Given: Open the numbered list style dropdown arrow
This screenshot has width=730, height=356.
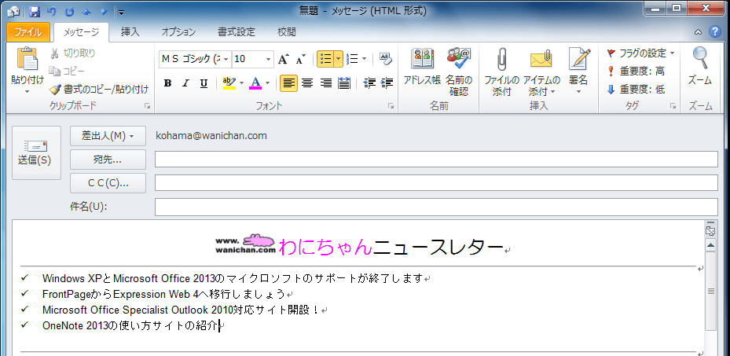Looking at the screenshot, I should (x=364, y=59).
